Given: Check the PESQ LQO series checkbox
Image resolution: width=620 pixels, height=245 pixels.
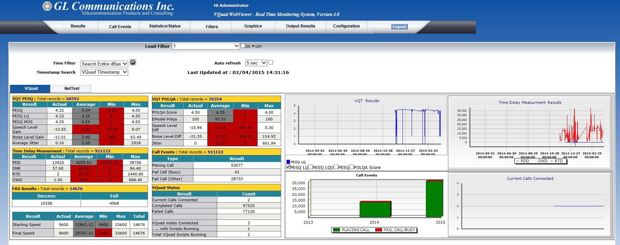Looking at the screenshot, I should click(310, 167).
